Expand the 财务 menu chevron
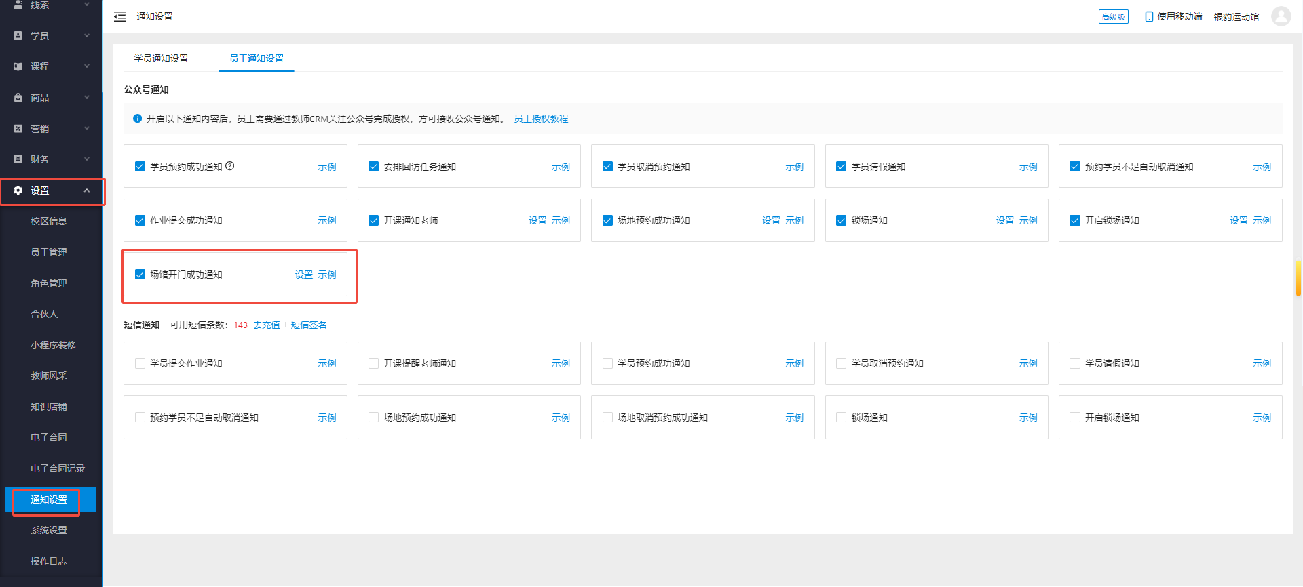 pyautogui.click(x=87, y=159)
